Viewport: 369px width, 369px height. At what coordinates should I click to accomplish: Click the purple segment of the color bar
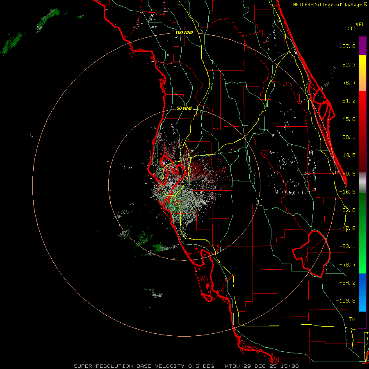click(x=362, y=46)
